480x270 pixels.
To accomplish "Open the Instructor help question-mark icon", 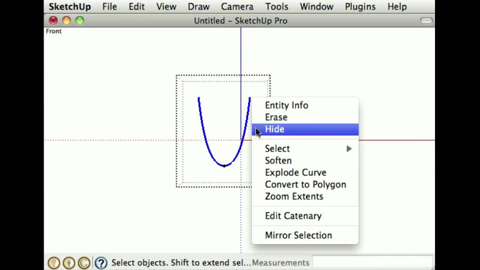I will (100, 263).
